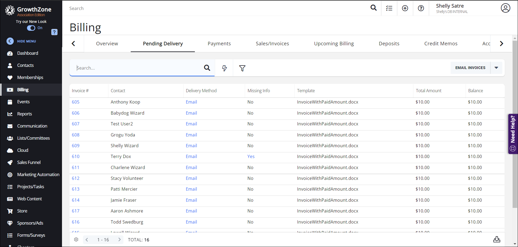Click the Email Invoices button
The width and height of the screenshot is (518, 247).
point(470,68)
